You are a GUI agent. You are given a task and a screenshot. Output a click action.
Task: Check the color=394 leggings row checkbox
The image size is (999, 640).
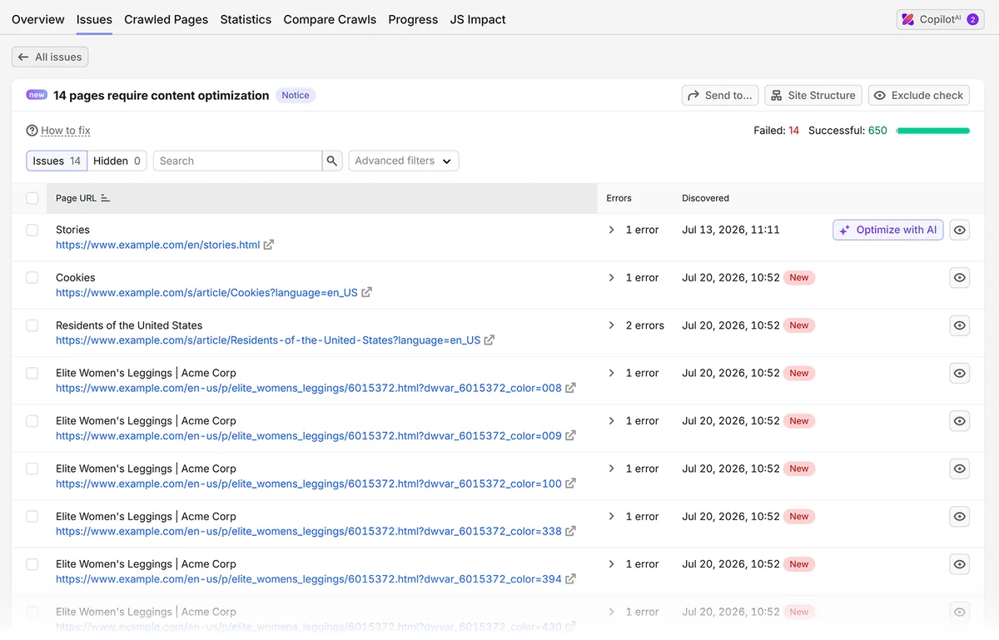32,564
